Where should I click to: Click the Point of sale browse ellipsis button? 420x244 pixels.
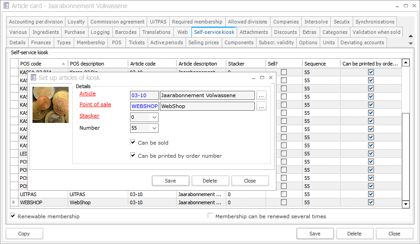pos(261,106)
